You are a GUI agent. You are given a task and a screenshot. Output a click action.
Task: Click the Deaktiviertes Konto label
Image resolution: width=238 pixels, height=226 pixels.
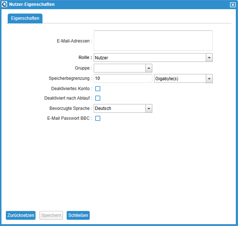click(x=72, y=89)
